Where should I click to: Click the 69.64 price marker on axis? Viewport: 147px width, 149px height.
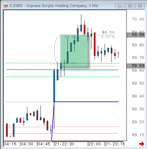pyautogui.click(x=136, y=66)
